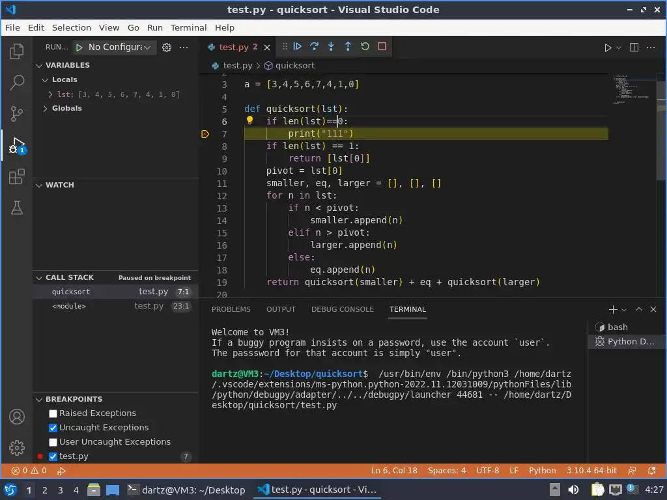Click the debug Continue button
This screenshot has width=667, height=500.
point(297,46)
